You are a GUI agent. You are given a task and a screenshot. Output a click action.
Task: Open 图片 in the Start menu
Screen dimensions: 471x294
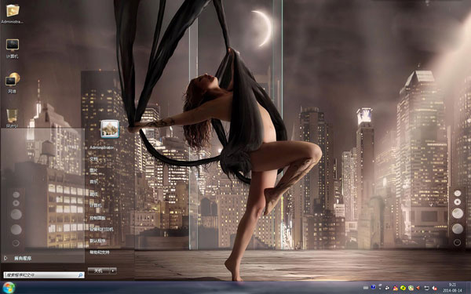point(93,170)
